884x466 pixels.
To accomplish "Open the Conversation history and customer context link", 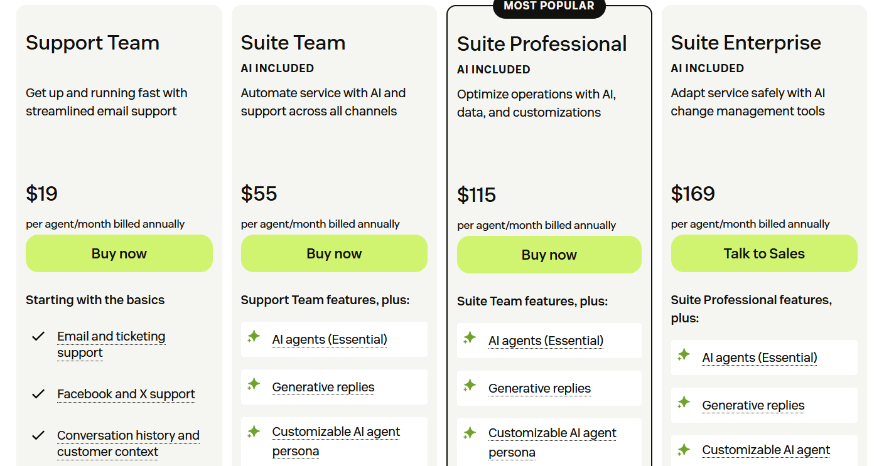I will tap(127, 443).
